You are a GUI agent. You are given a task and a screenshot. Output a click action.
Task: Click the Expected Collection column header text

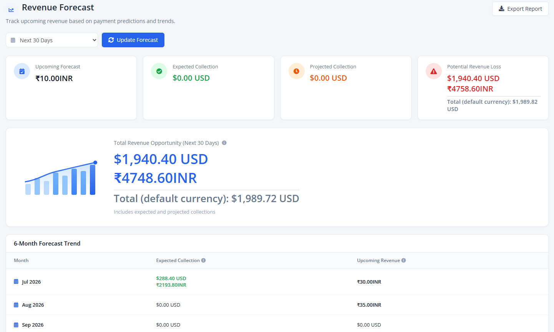[x=178, y=260]
